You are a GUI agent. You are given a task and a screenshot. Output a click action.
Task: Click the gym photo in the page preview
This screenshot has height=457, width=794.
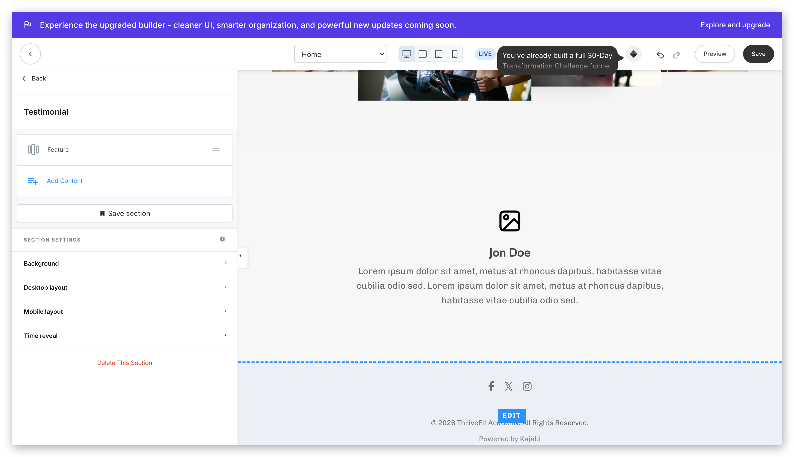point(444,85)
